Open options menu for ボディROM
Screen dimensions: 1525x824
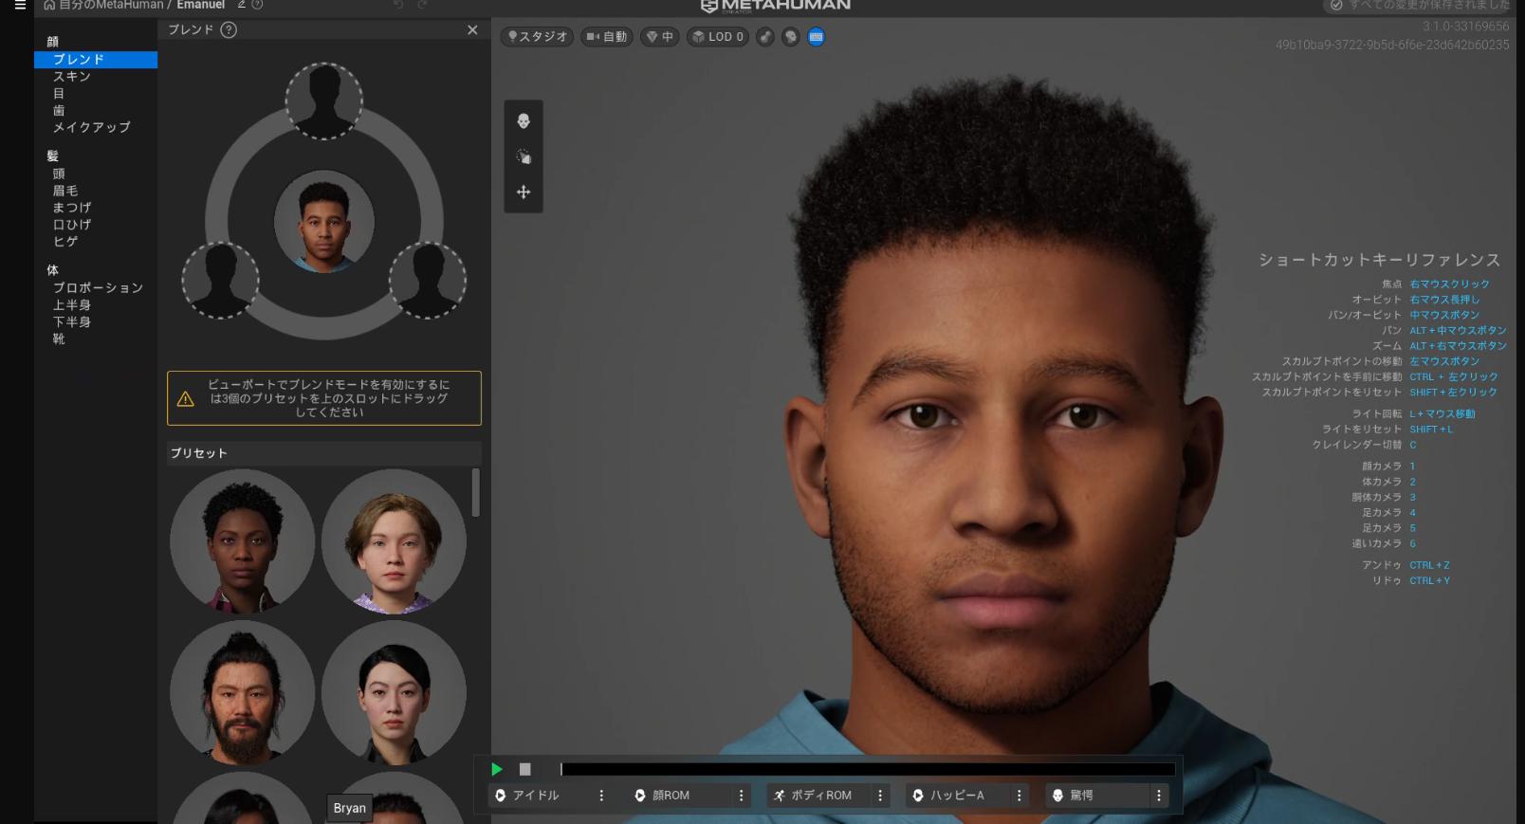point(880,796)
